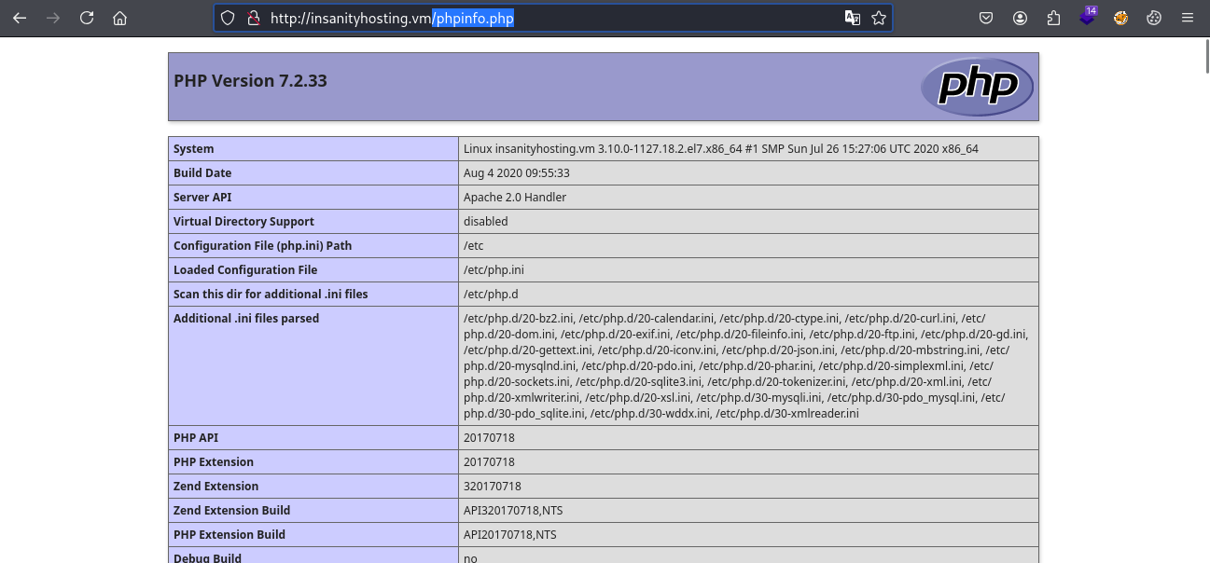Click the cookie extension icon
Image resolution: width=1210 pixels, height=563 pixels.
1153,18
